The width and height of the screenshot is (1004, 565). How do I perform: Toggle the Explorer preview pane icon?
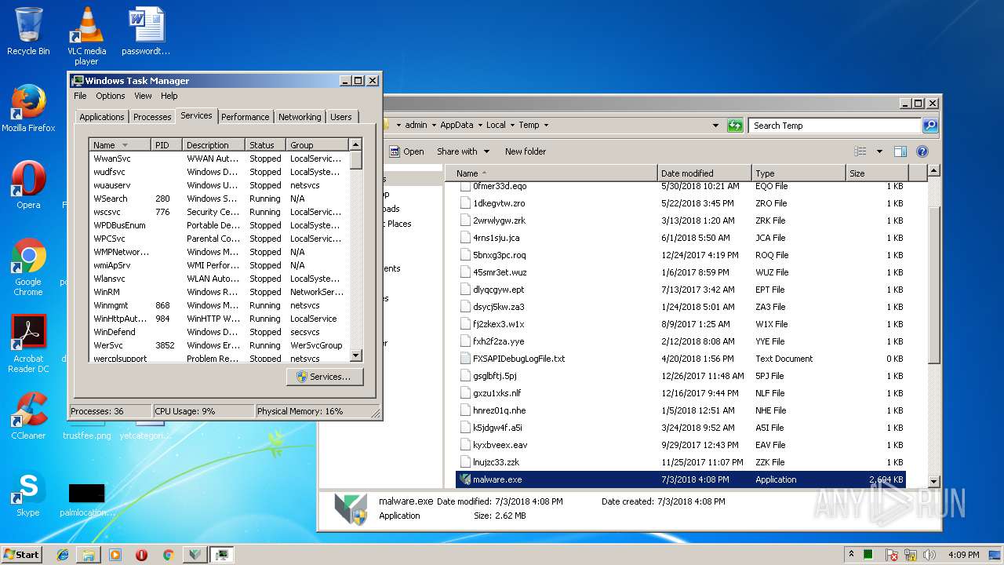pos(900,151)
